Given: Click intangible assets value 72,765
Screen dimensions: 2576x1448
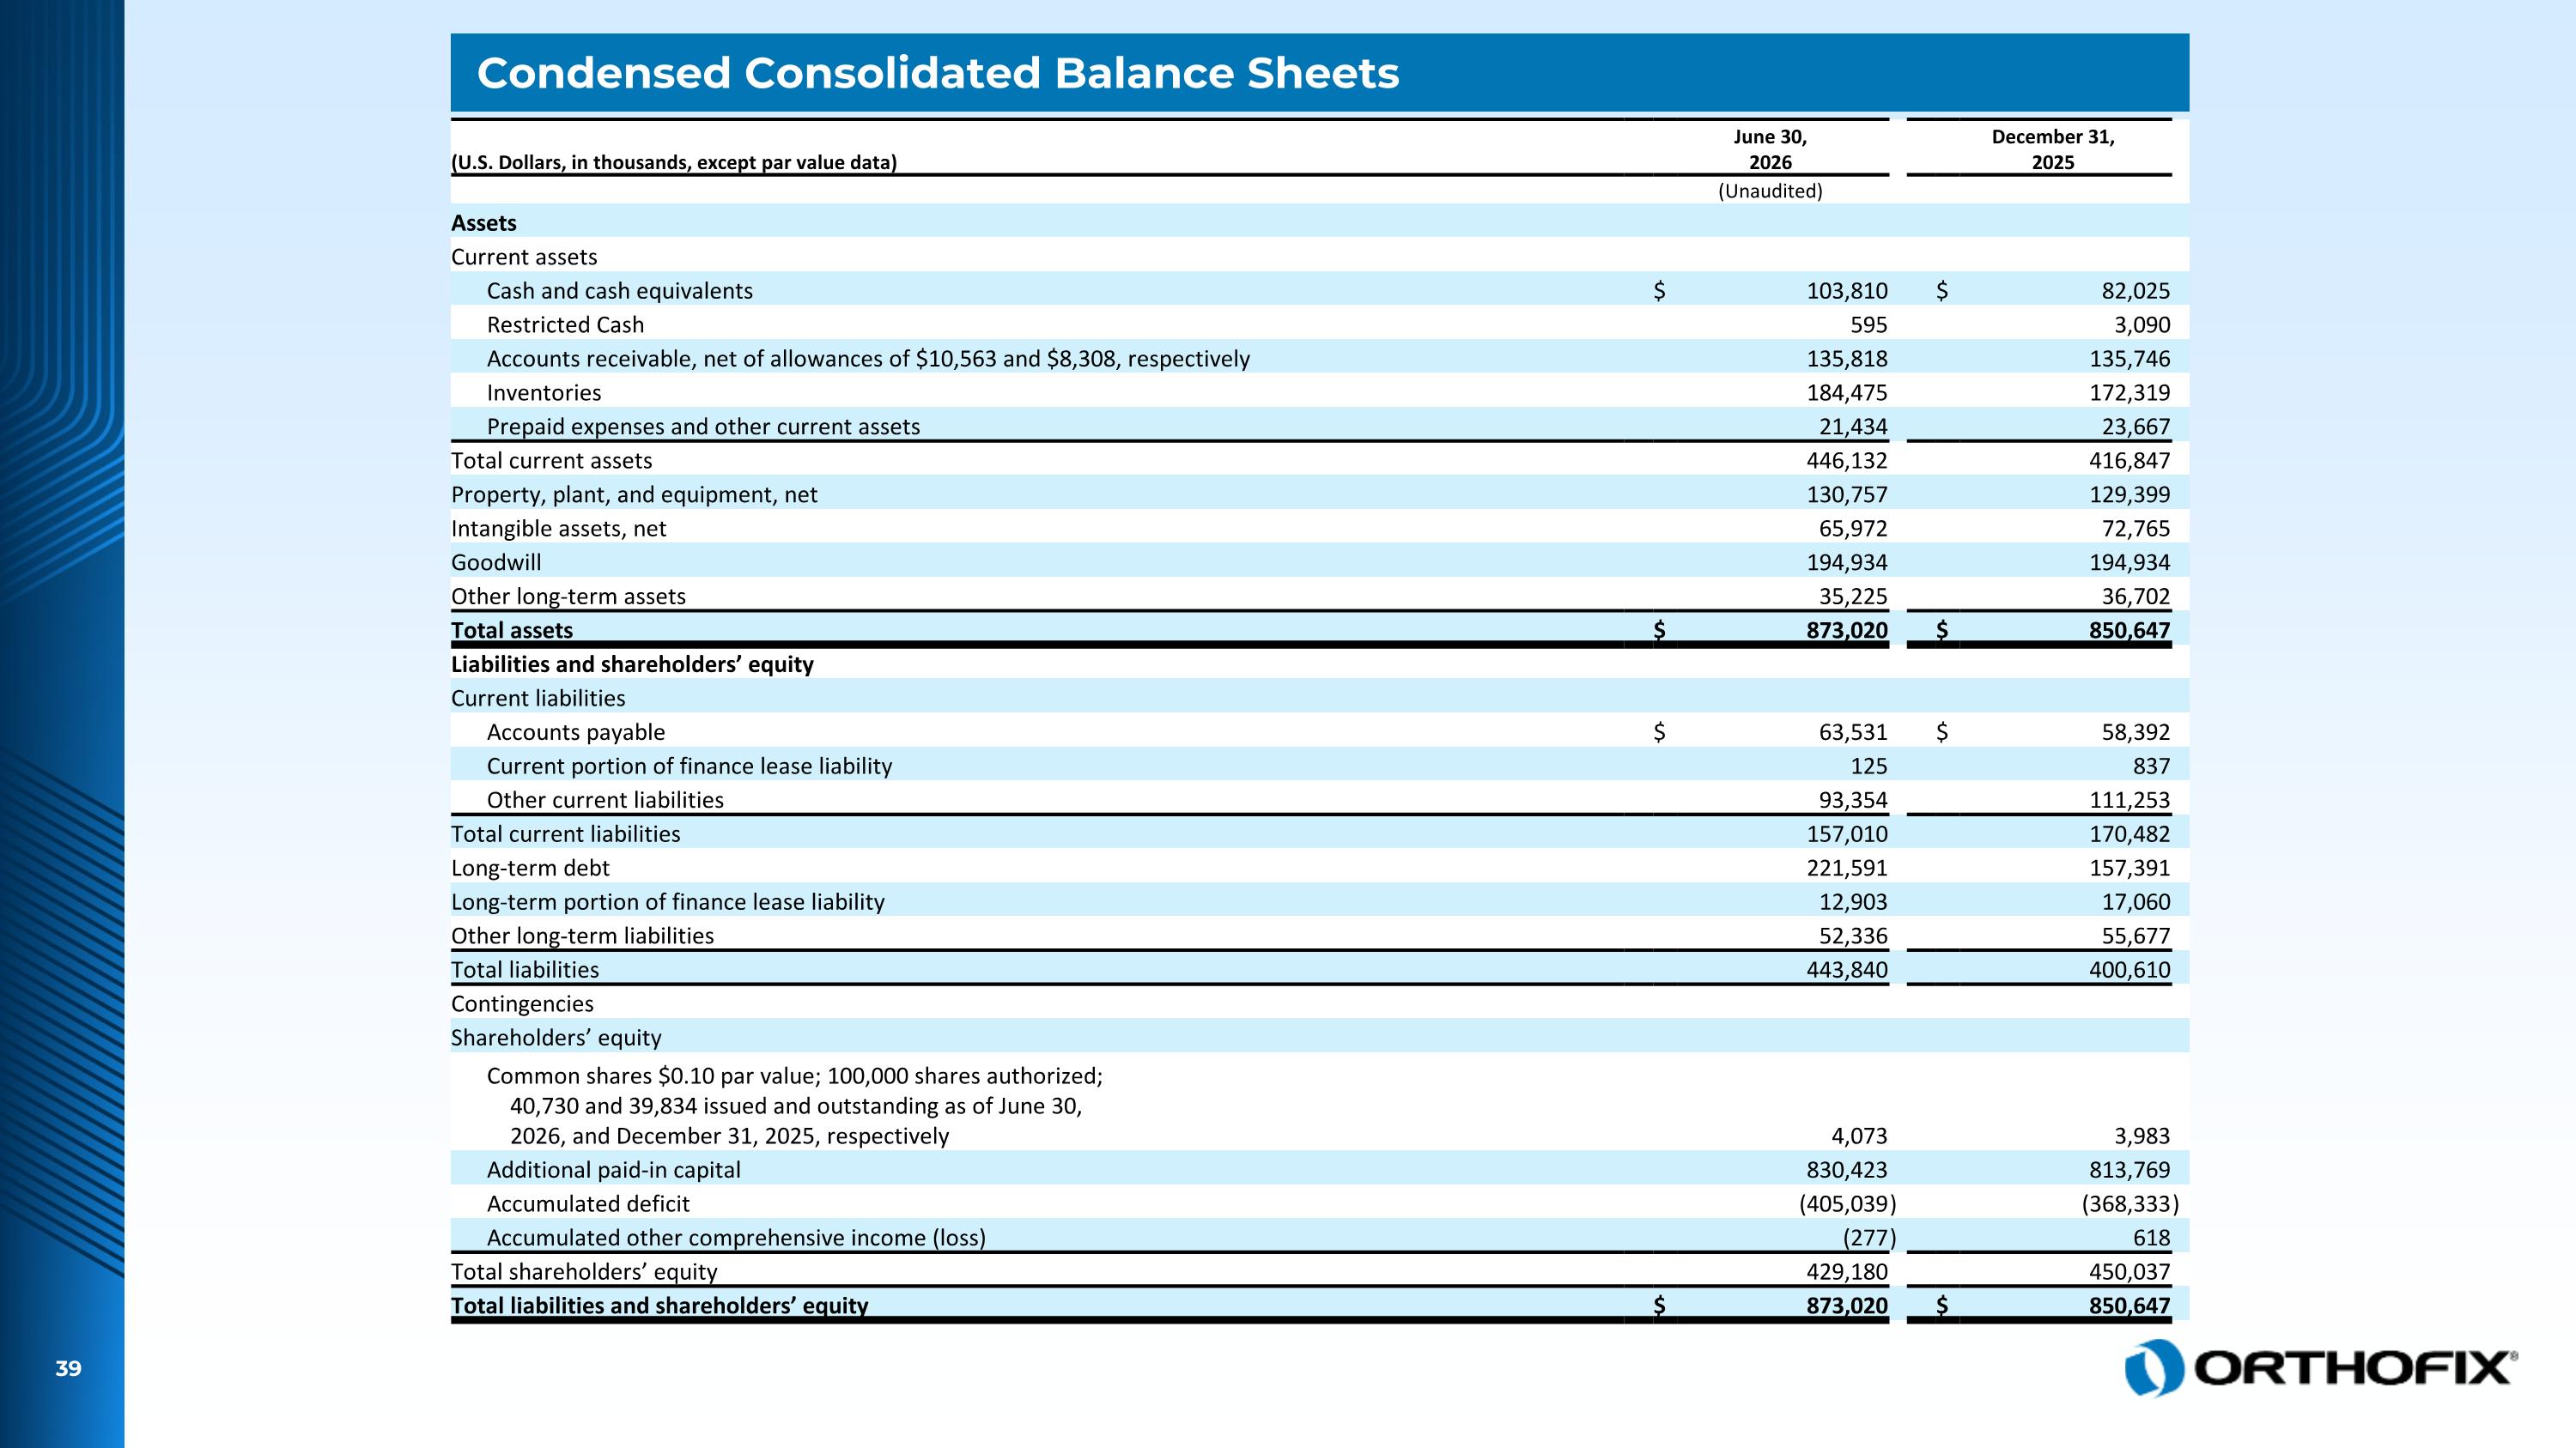Looking at the screenshot, I should click(x=2135, y=529).
